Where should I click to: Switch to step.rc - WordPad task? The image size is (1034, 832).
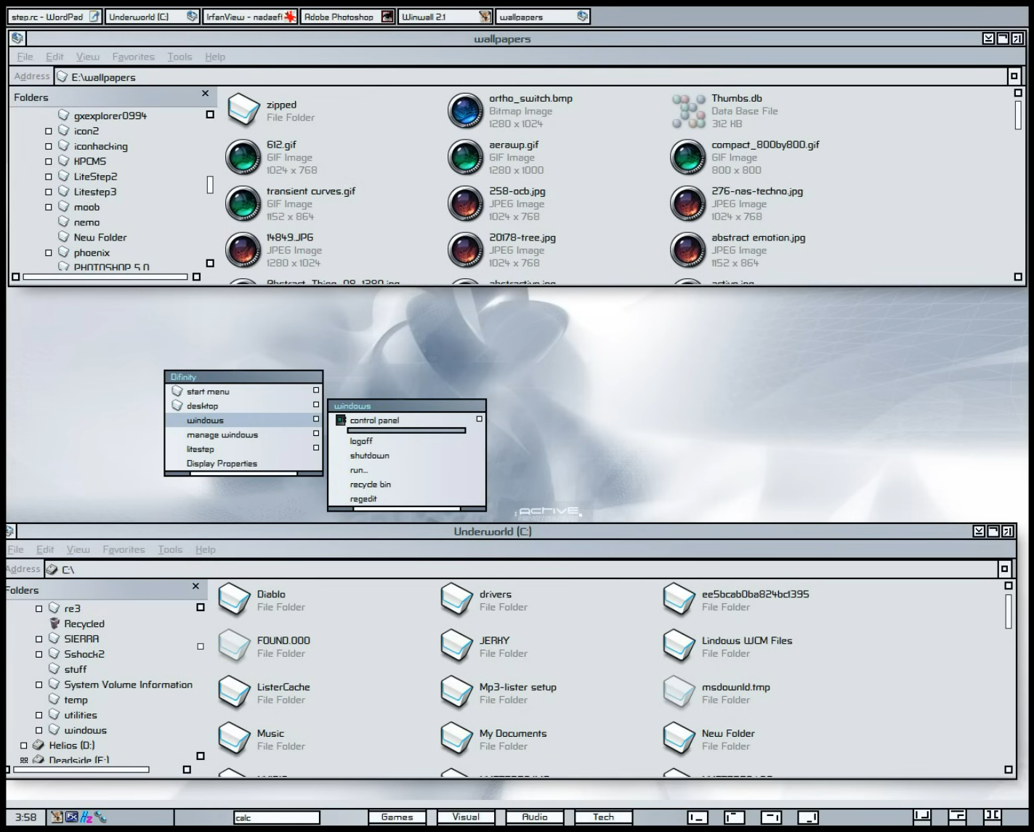coord(55,17)
